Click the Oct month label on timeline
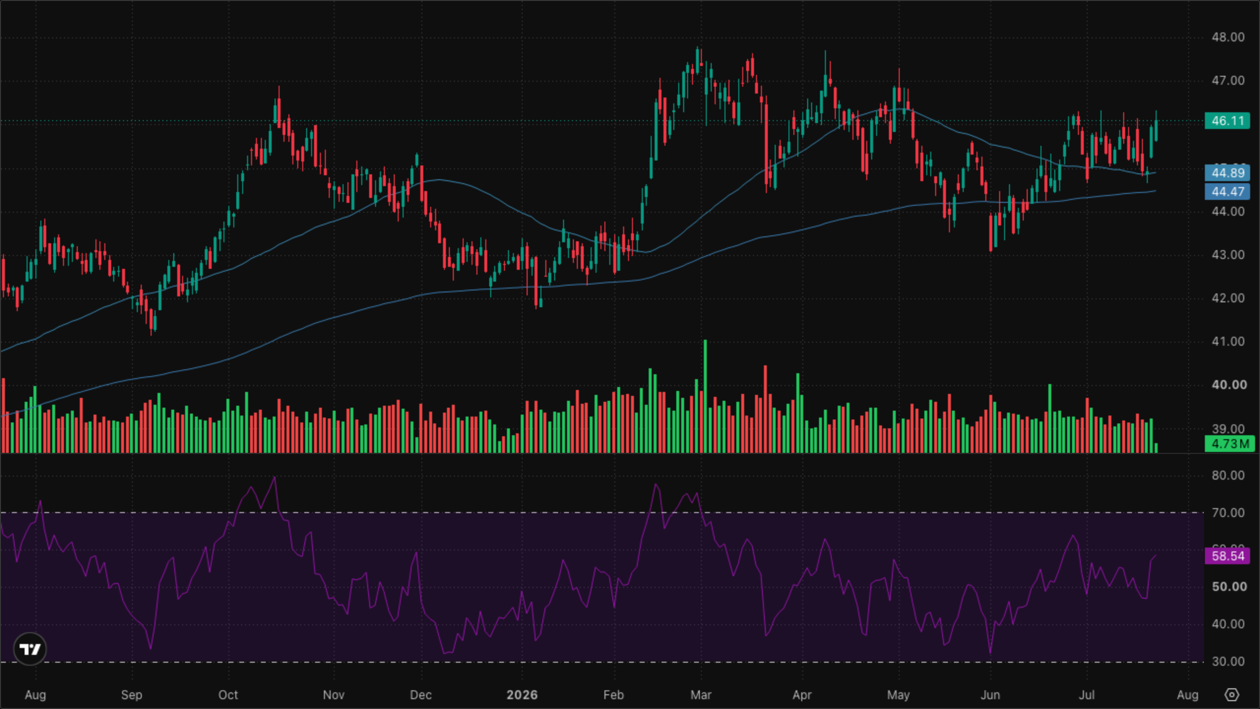The image size is (1260, 709). point(228,695)
